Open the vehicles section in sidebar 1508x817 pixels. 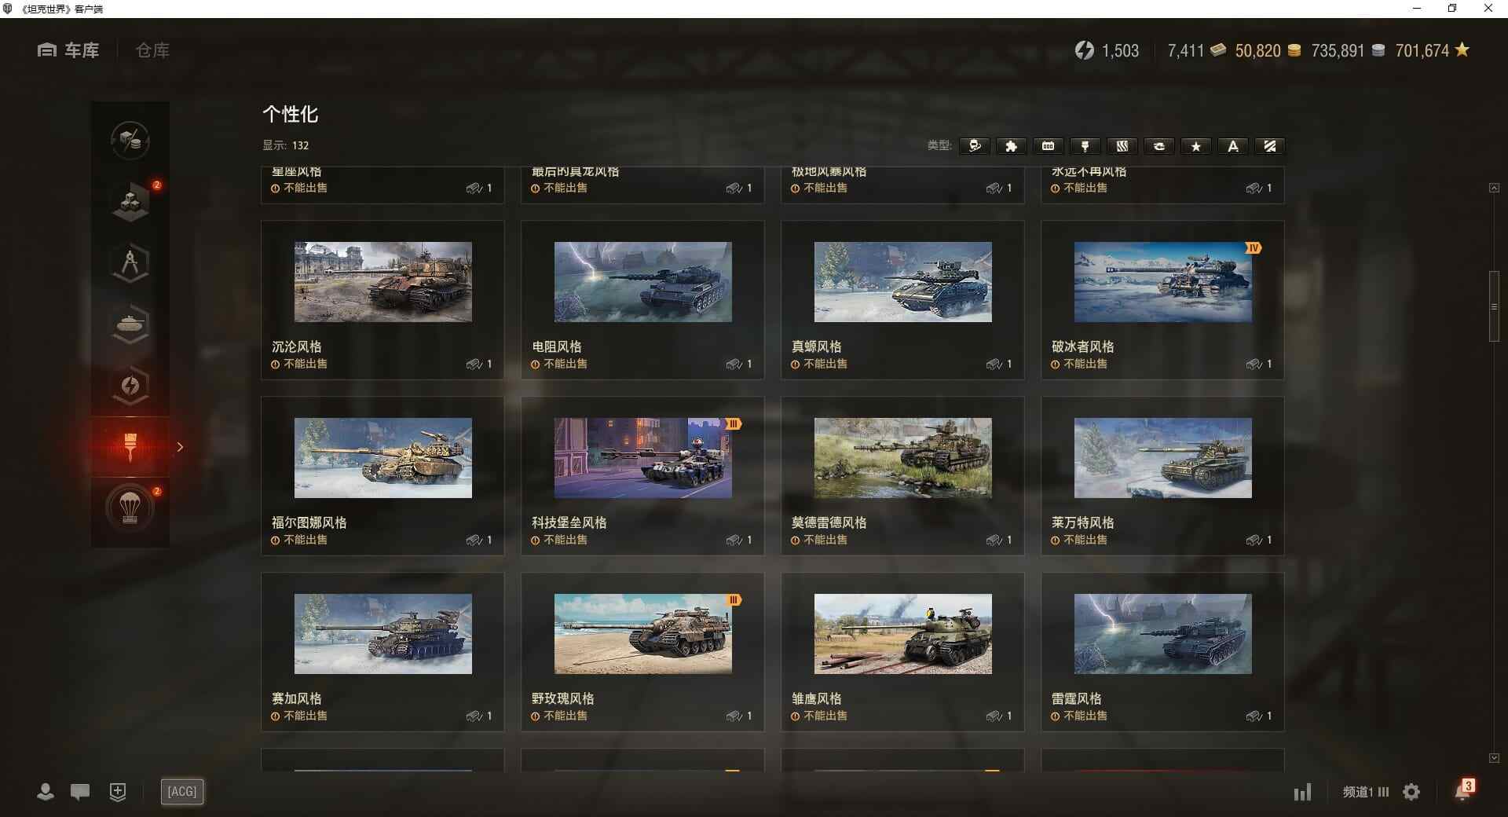130,324
